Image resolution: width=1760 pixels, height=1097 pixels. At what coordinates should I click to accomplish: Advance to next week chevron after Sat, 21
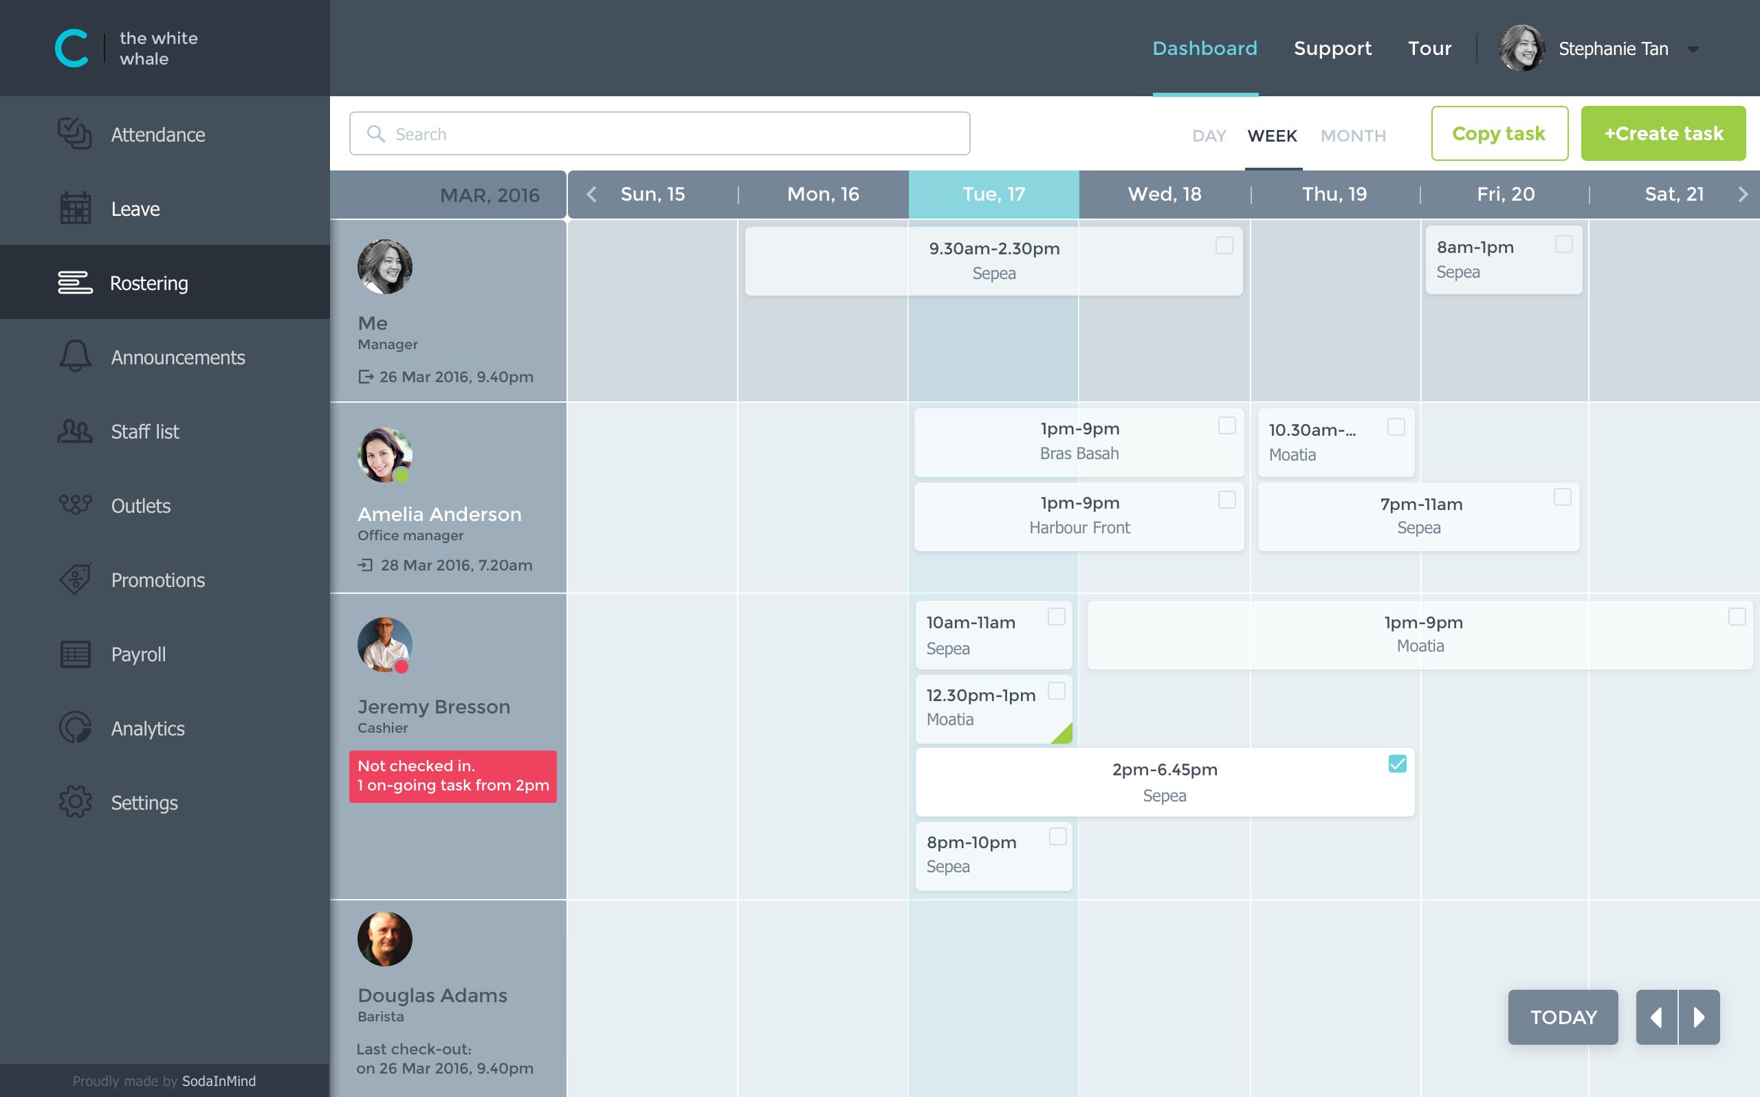coord(1743,195)
